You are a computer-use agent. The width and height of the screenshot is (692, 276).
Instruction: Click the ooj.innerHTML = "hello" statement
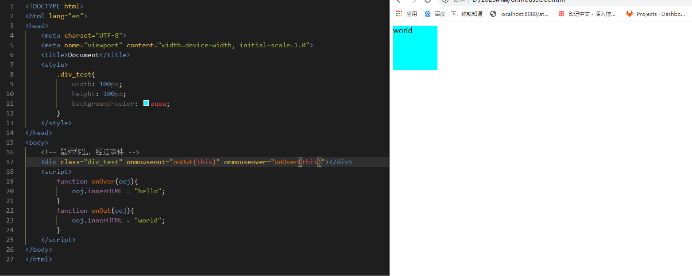coord(119,191)
